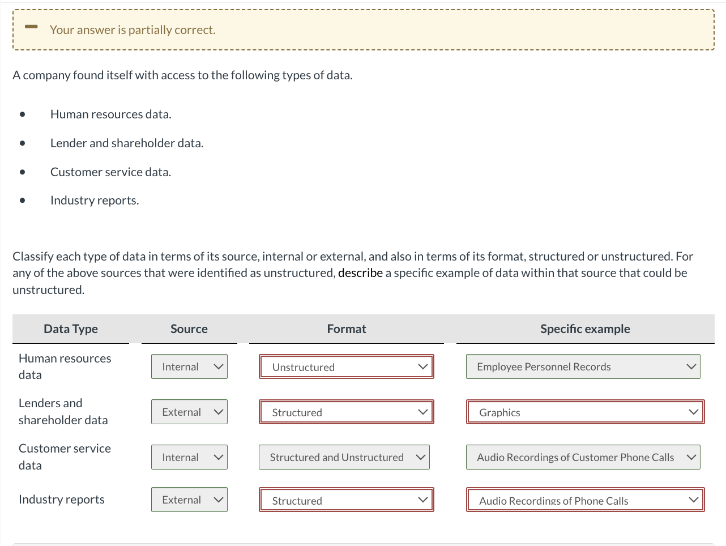The width and height of the screenshot is (726, 546).
Task: Open the Format dropdown for Industry reports
Action: (347, 500)
